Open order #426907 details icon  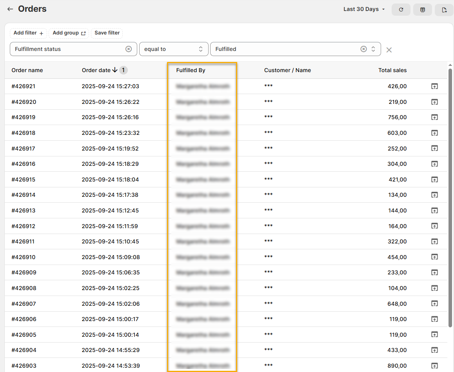click(434, 304)
